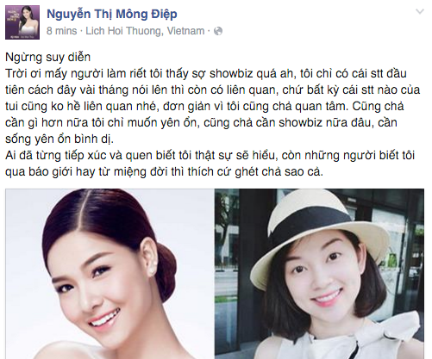Click the "8 mins" timestamp link
Image resolution: width=432 pixels, height=359 pixels.
tap(62, 31)
